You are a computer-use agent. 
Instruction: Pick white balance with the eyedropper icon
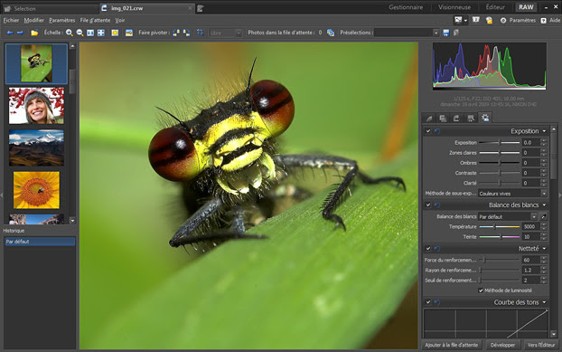click(x=544, y=216)
